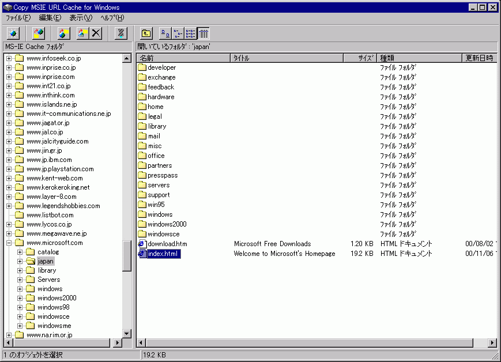Click the black X delete toolbar icon
The image size is (501, 362).
pyautogui.click(x=96, y=33)
